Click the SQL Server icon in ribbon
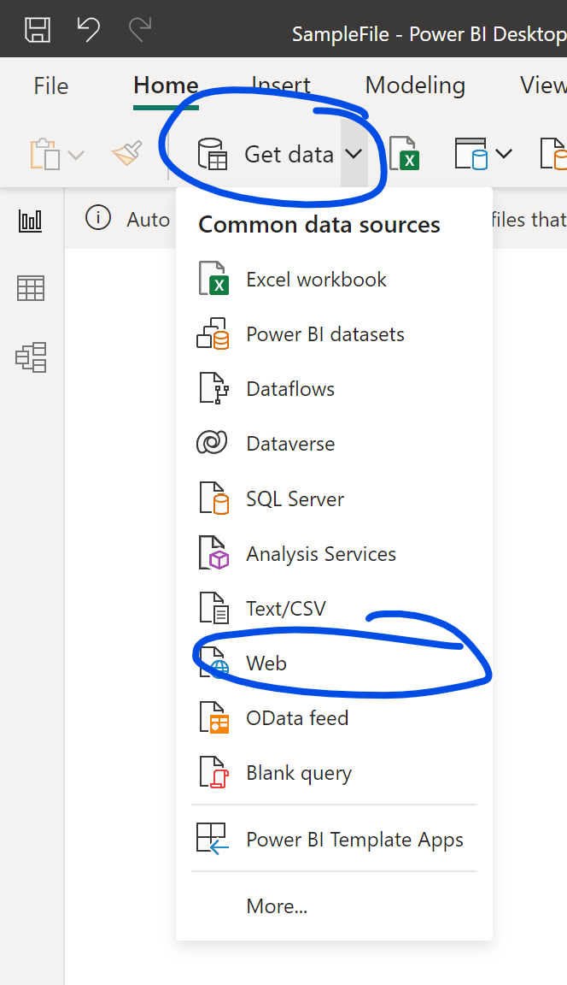 pos(554,154)
